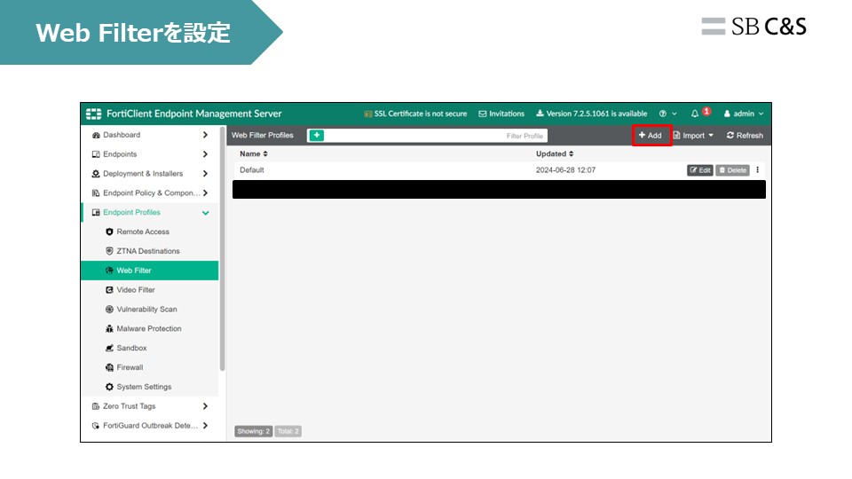Screen dimensions: 852x479
Task: Click the 2024-06-28 12:07 updated value
Action: pos(565,170)
